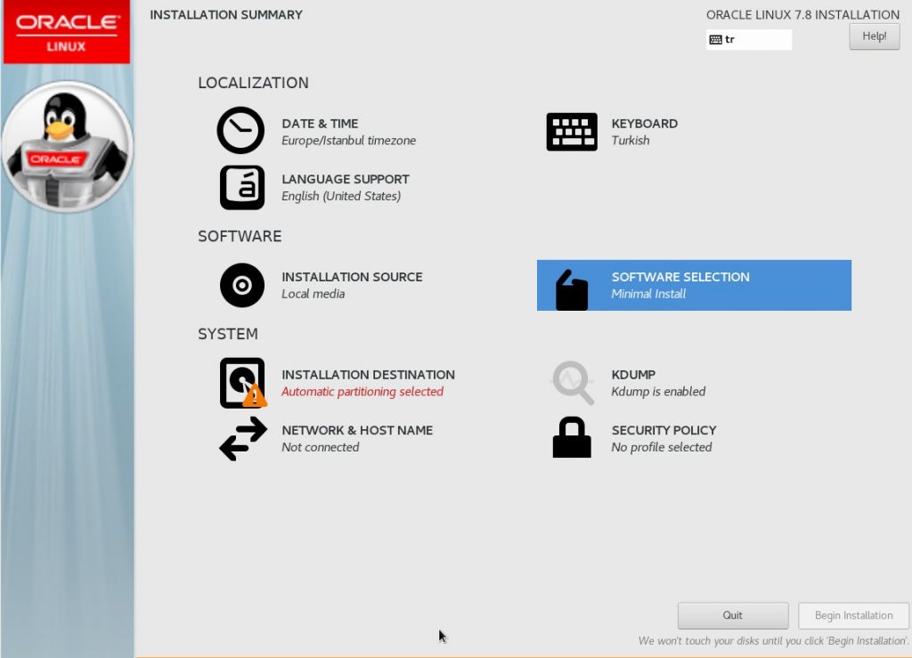
Task: Click the LOCALIZATION section heading
Action: [x=253, y=83]
